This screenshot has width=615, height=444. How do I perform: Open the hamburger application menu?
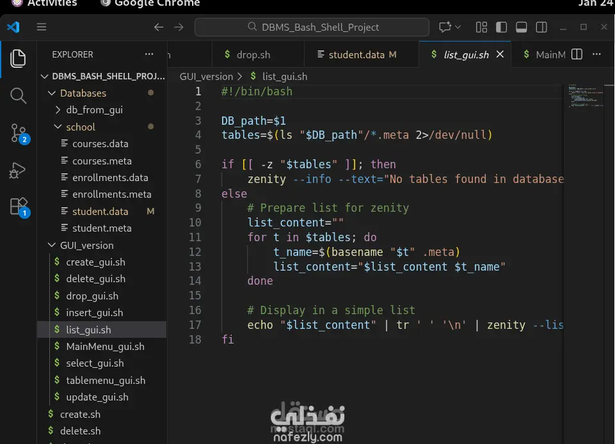click(42, 27)
